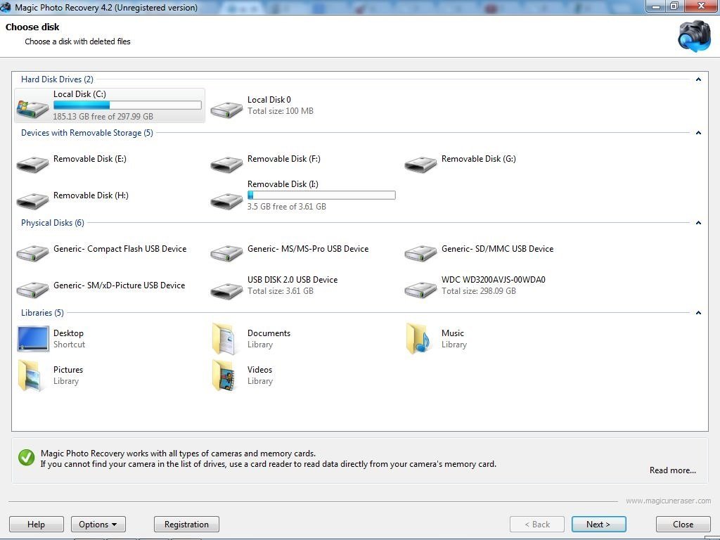Screen dimensions: 720x540
Task: Click the 'Choose disk' heading
Action: click(32, 27)
